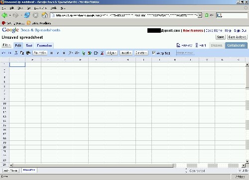Cut the selected cells with scissors icon
This screenshot has height=180, width=249.
click(16, 53)
